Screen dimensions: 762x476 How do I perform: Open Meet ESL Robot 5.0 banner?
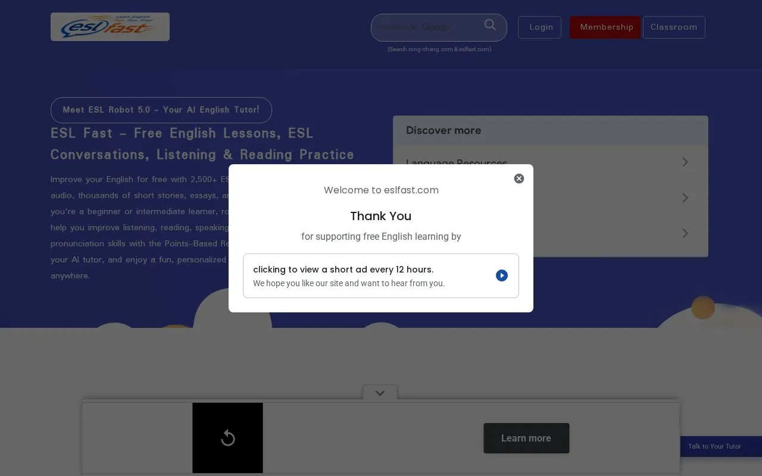click(x=161, y=110)
